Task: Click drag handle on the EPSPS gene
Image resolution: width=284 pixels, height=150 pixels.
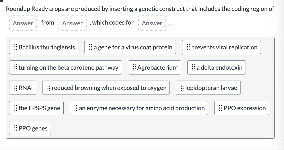Action: [x=16, y=108]
